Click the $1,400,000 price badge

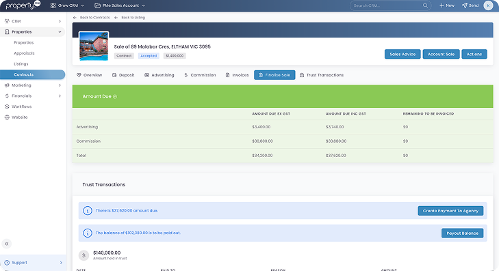175,56
